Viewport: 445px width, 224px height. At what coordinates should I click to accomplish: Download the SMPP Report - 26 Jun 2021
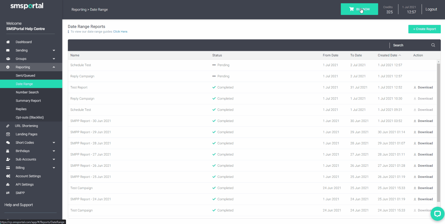pyautogui.click(x=423, y=166)
